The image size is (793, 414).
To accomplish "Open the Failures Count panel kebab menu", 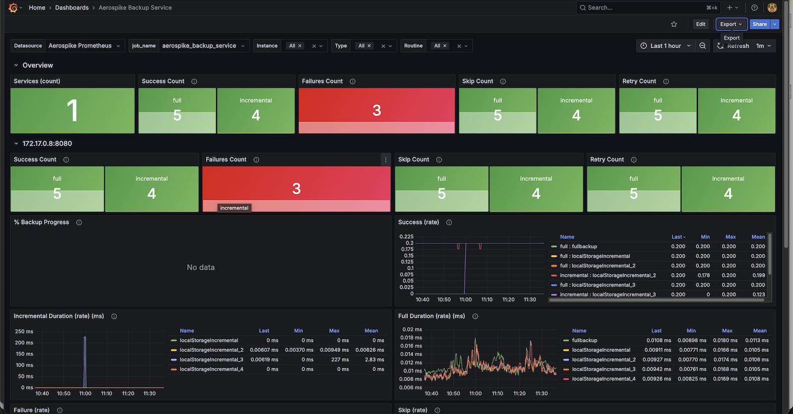I will pos(386,160).
